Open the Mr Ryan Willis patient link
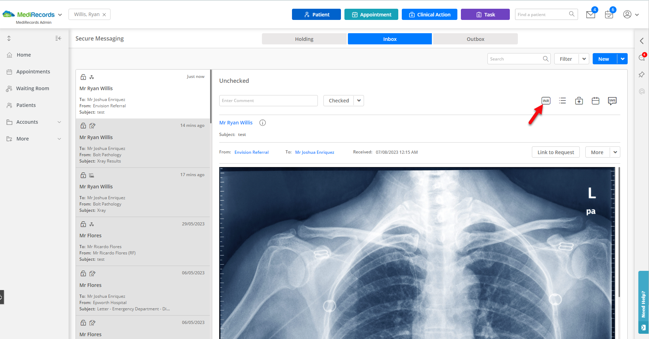Viewport: 649px width, 339px height. (x=236, y=123)
